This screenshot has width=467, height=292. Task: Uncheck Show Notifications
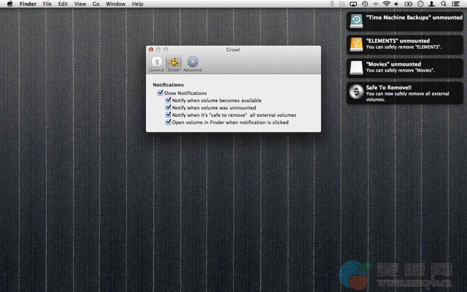[160, 93]
